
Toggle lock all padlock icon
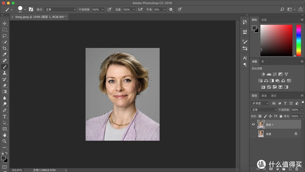pyautogui.click(x=281, y=116)
